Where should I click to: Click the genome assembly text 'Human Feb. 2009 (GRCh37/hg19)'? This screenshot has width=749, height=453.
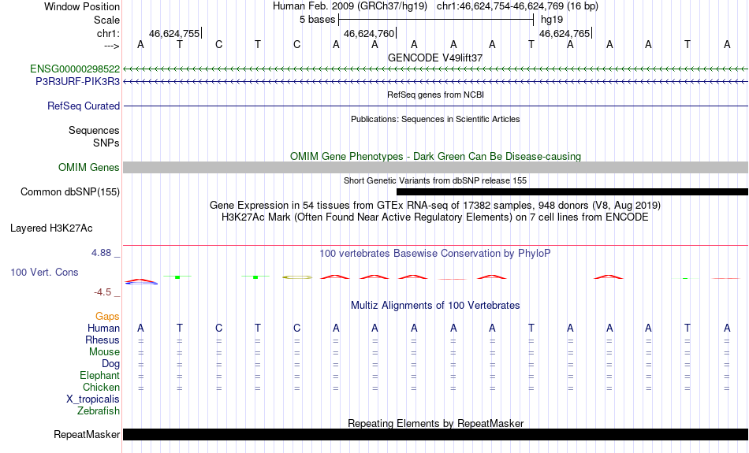tap(352, 6)
